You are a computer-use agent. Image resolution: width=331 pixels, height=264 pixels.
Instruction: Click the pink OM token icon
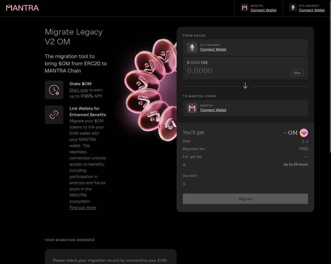pos(304,133)
